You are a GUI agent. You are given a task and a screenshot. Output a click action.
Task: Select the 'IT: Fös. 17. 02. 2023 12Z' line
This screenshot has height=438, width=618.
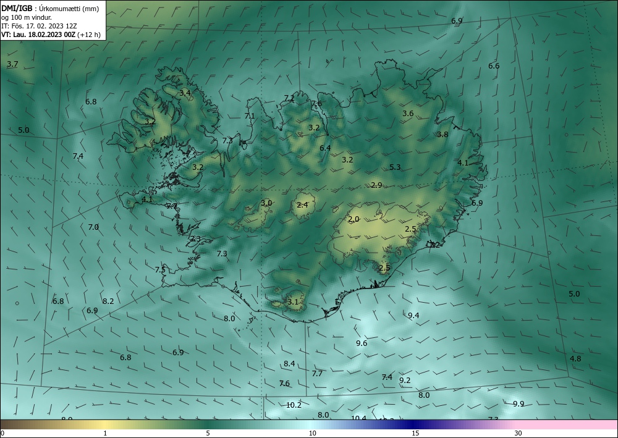tap(38, 26)
